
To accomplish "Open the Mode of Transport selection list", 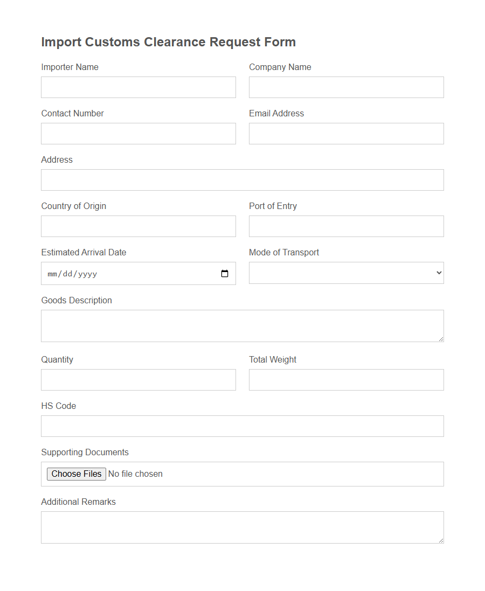I will point(345,273).
